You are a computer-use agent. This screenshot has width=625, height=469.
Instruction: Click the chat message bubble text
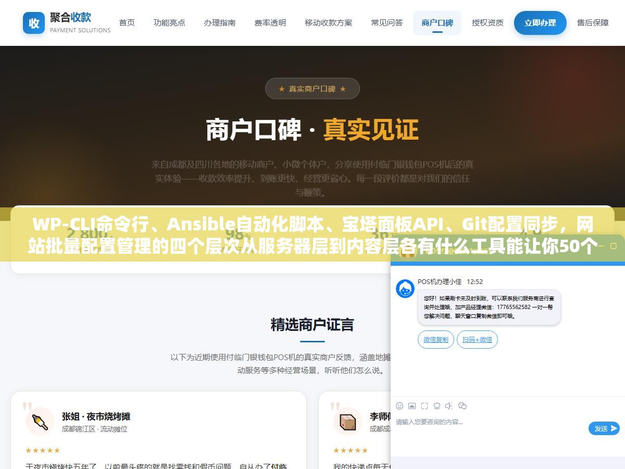pos(489,307)
